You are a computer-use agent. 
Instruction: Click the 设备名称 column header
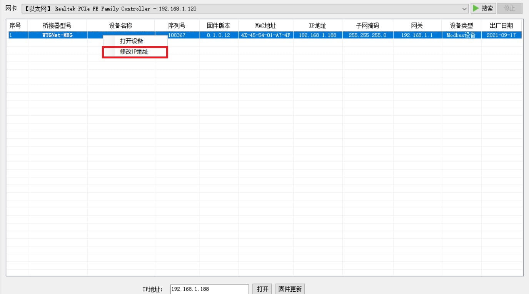click(x=121, y=26)
